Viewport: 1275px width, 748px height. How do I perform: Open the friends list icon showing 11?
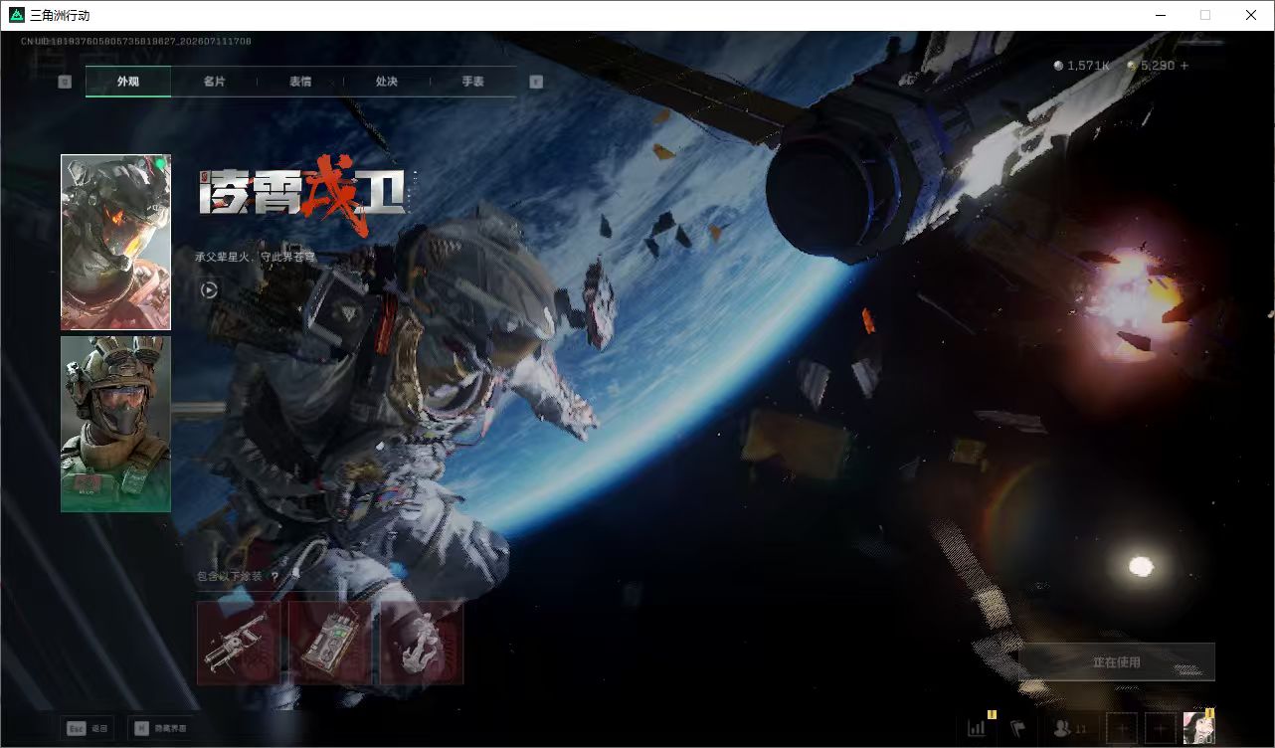pyautogui.click(x=1070, y=729)
